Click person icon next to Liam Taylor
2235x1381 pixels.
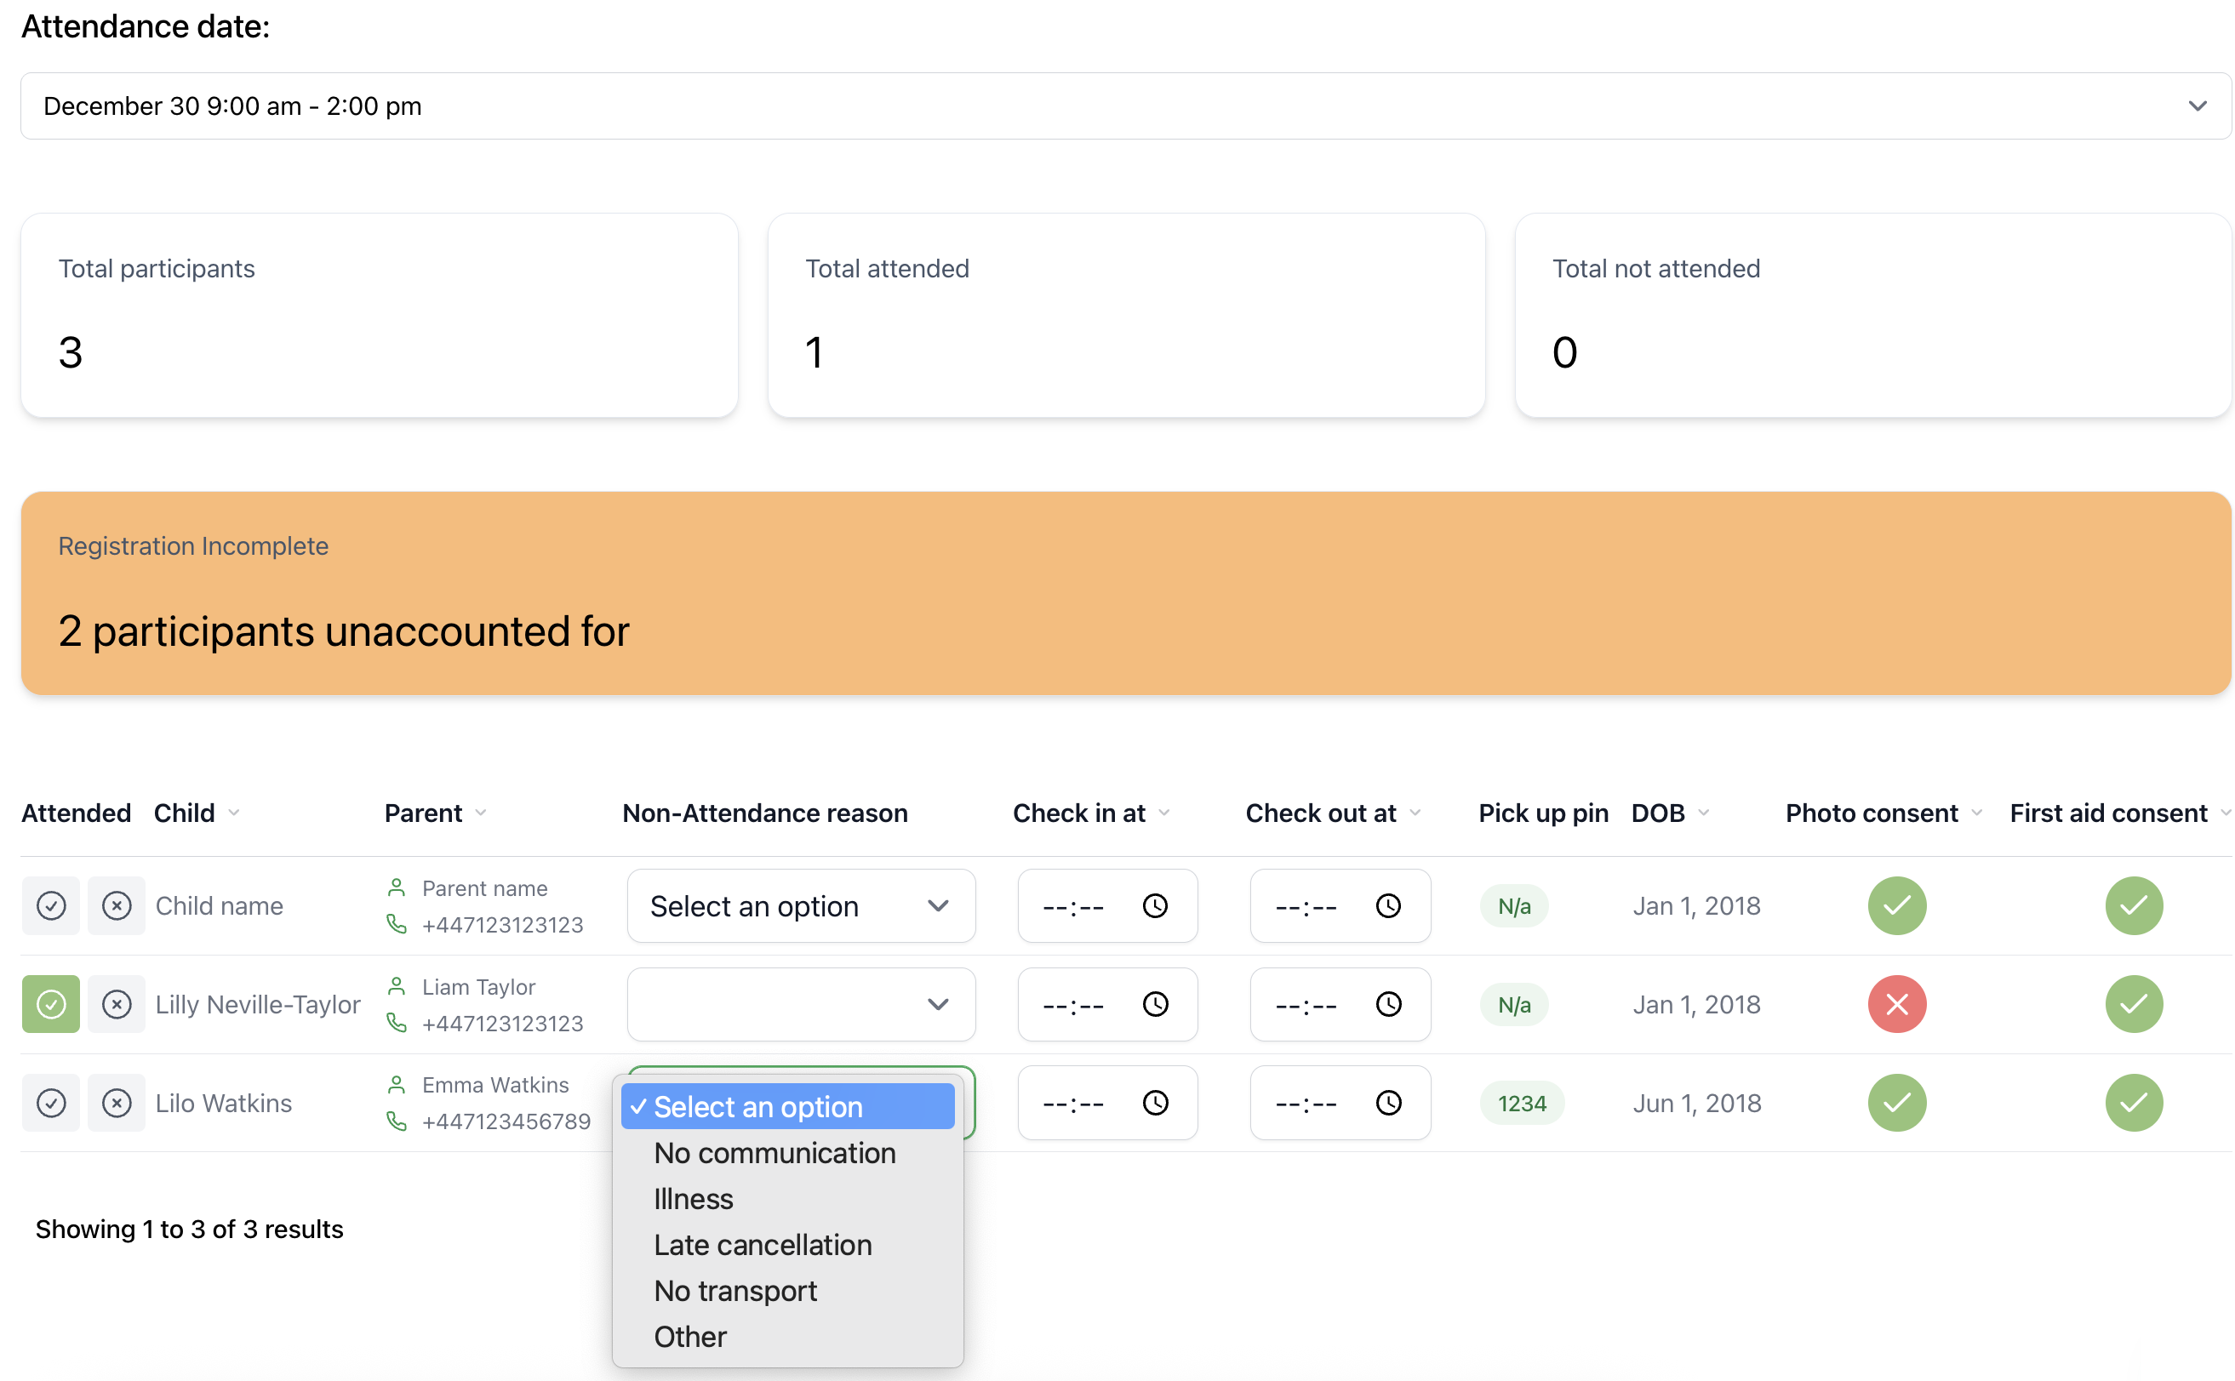[397, 986]
